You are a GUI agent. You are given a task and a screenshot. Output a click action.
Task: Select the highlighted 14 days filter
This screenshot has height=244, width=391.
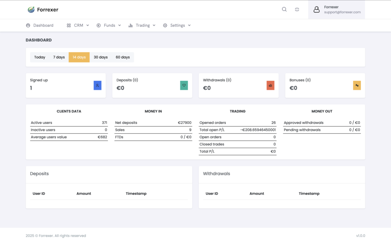pyautogui.click(x=79, y=57)
